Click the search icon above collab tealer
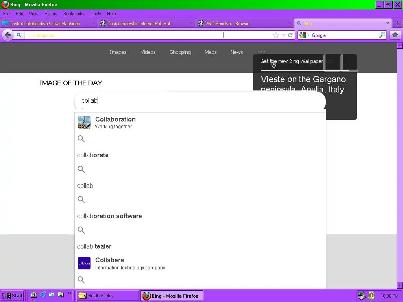403x302 pixels. click(81, 230)
